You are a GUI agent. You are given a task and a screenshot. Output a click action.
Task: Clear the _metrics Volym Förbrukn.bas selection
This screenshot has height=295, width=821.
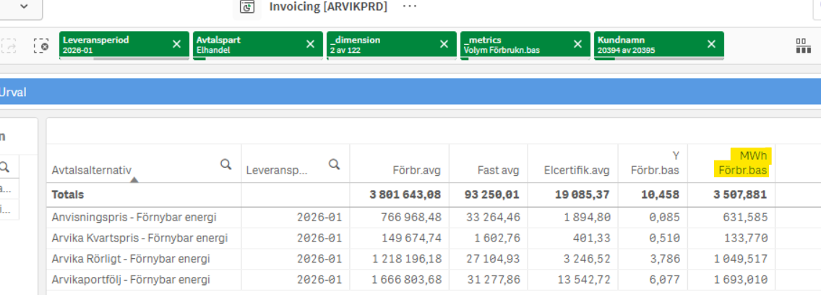(x=577, y=45)
